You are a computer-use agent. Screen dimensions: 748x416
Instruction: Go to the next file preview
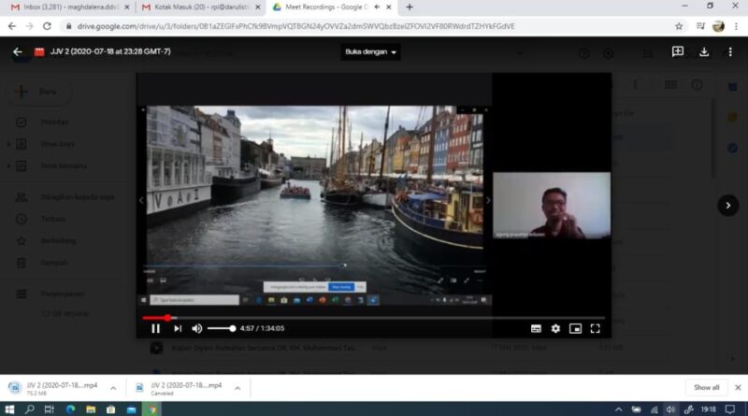coord(728,206)
